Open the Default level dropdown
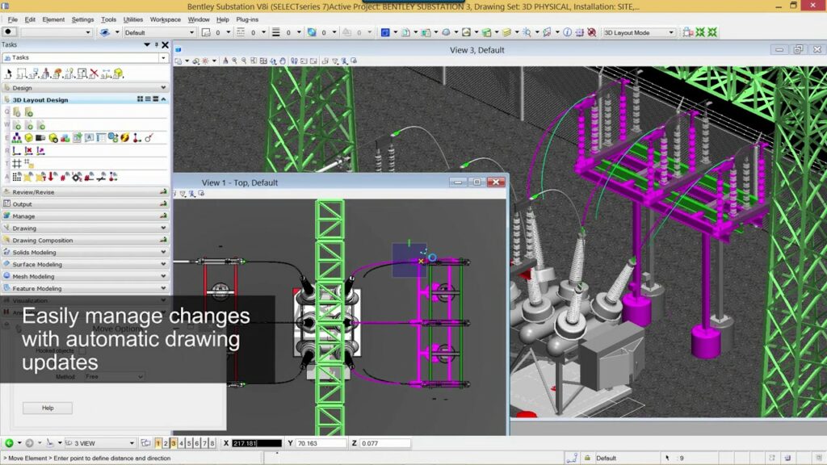Screen dimensions: 827x465 191,32
